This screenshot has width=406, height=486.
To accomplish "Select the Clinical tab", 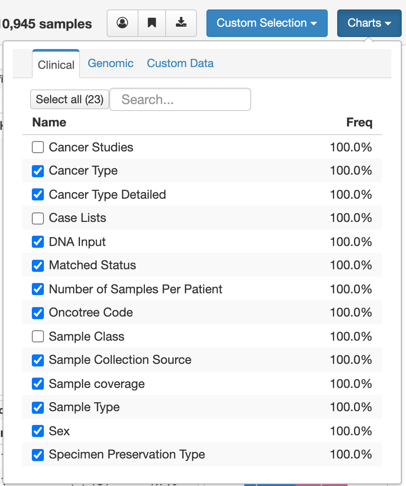I will 55,65.
